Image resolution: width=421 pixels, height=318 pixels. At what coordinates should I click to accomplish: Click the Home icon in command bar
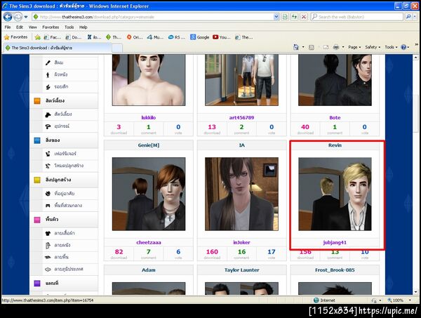click(x=296, y=47)
